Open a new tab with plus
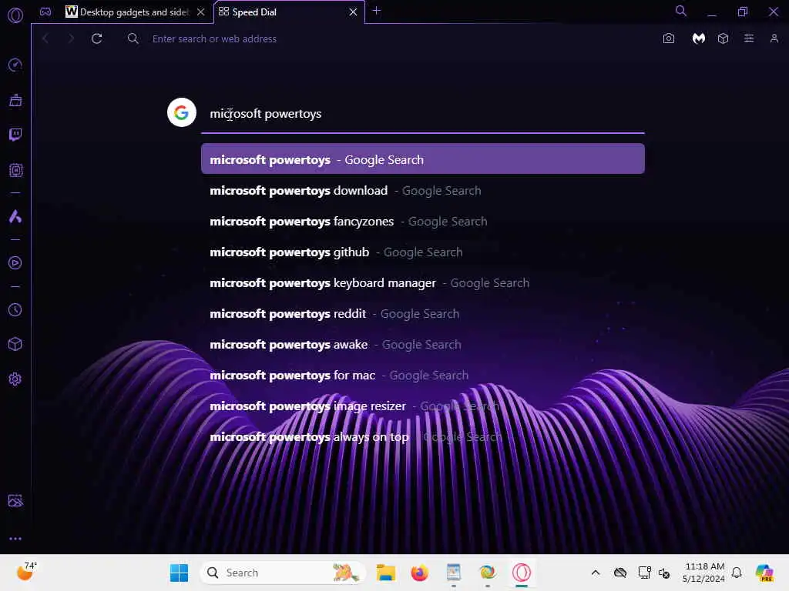The image size is (789, 591). (x=376, y=11)
